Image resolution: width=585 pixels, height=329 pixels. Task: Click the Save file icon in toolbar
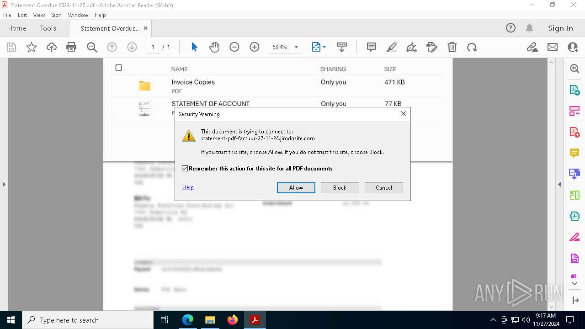[11, 47]
